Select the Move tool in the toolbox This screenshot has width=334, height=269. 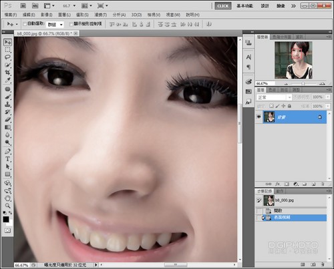point(7,42)
